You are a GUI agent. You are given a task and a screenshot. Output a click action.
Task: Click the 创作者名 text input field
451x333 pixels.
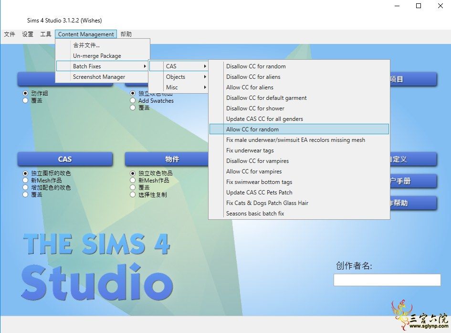click(387, 280)
